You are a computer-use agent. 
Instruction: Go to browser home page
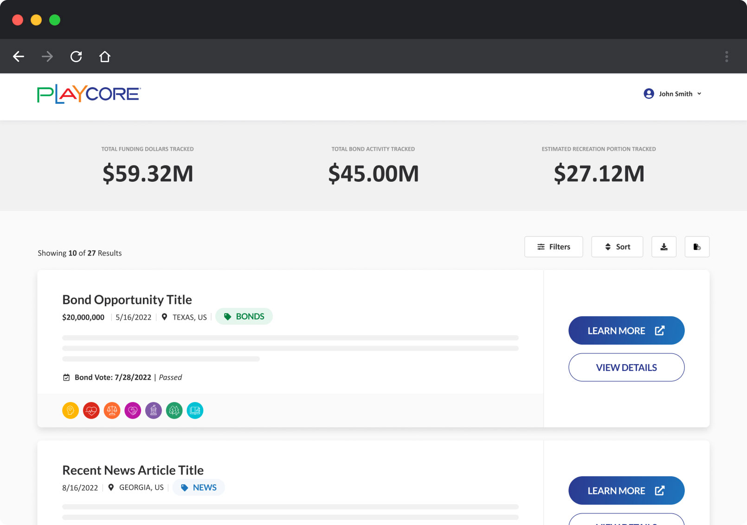tap(105, 57)
